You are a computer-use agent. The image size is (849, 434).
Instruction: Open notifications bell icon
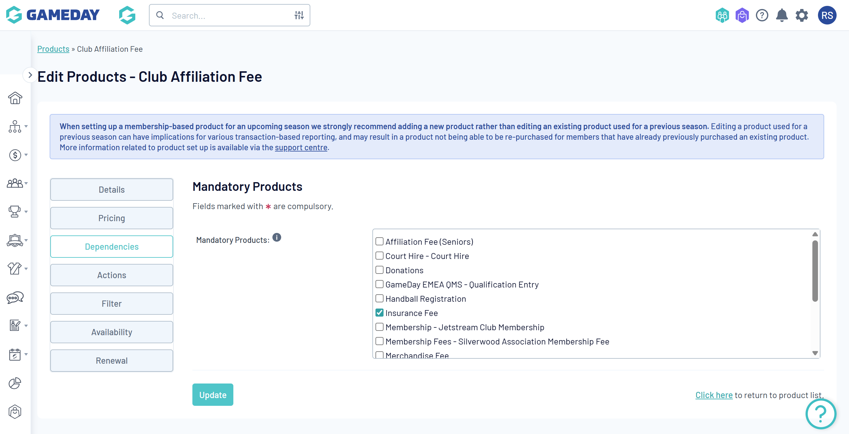coord(781,15)
